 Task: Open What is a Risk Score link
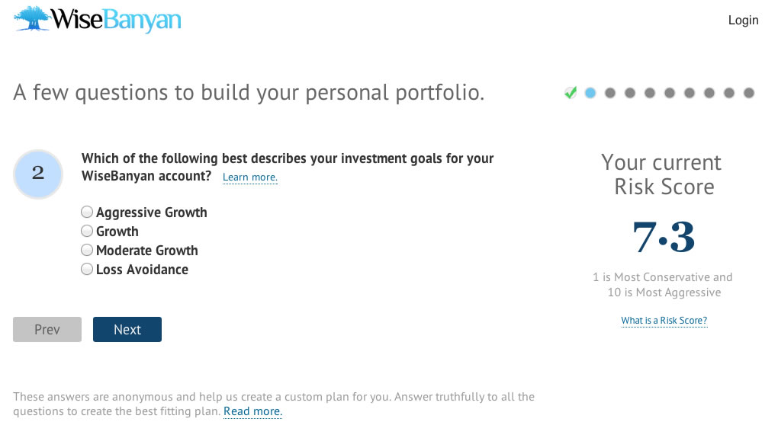664,321
